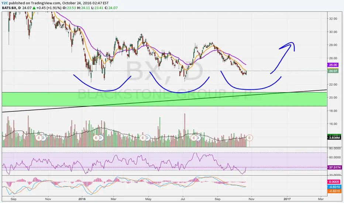Image resolution: width=344 pixels, height=203 pixels.
Task: Click the Sep label right after Jul
Action: pos(217,199)
